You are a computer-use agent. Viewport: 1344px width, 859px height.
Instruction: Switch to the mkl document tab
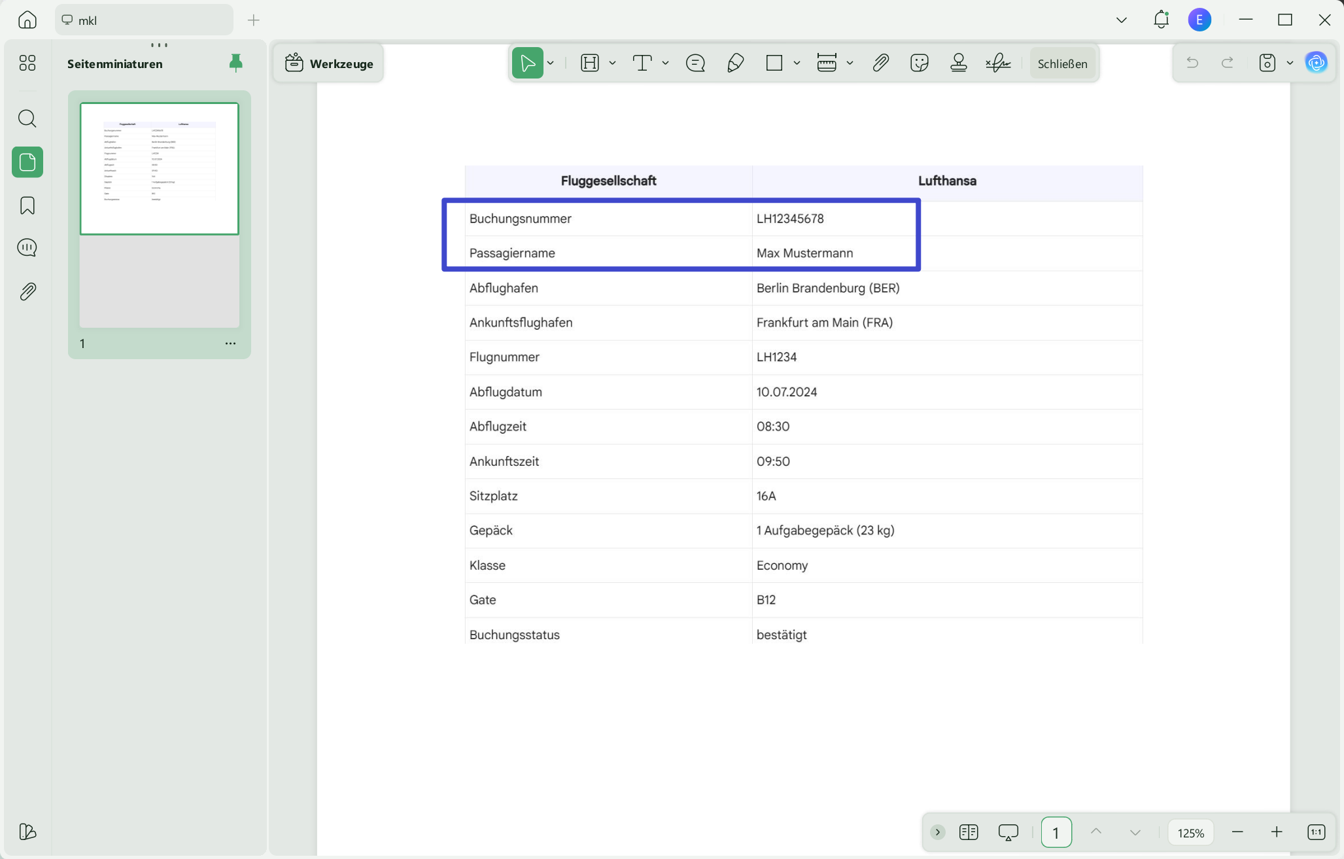[144, 20]
